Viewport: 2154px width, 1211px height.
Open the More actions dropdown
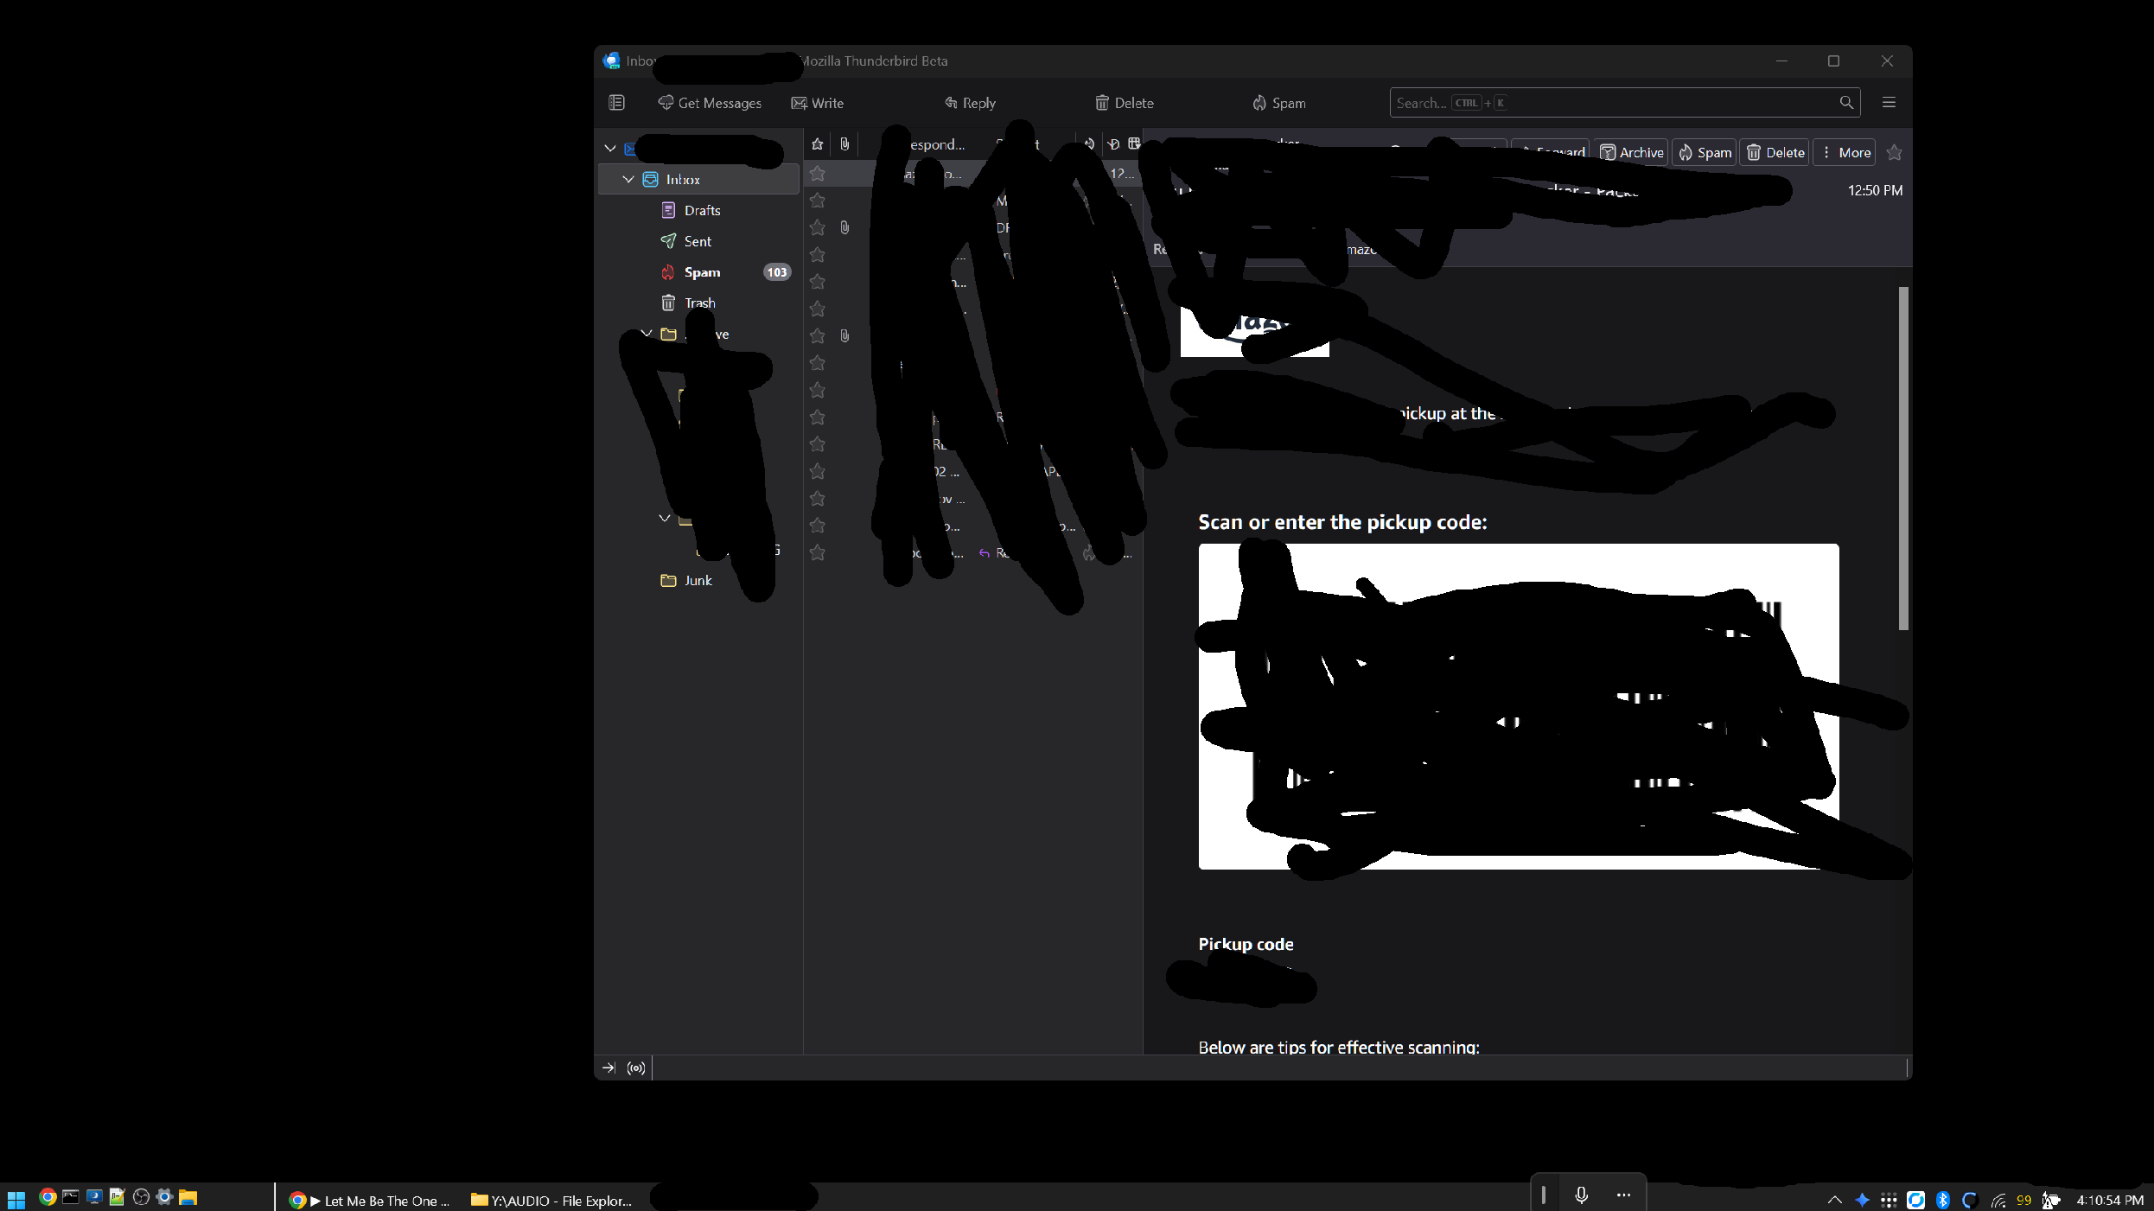(x=1845, y=153)
